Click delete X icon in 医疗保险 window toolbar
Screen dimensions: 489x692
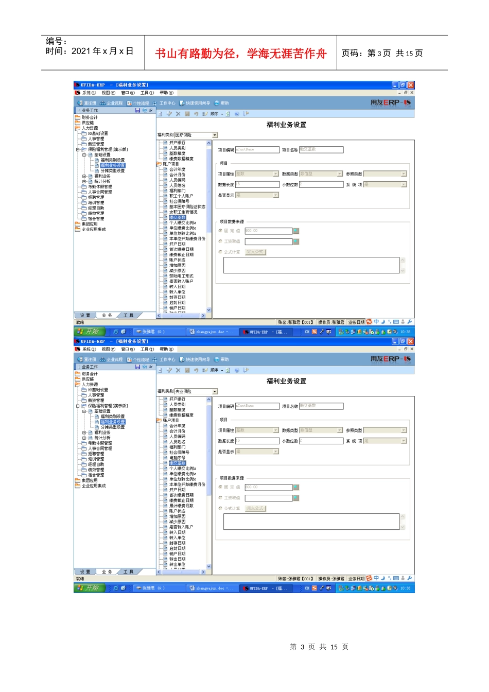click(x=178, y=114)
